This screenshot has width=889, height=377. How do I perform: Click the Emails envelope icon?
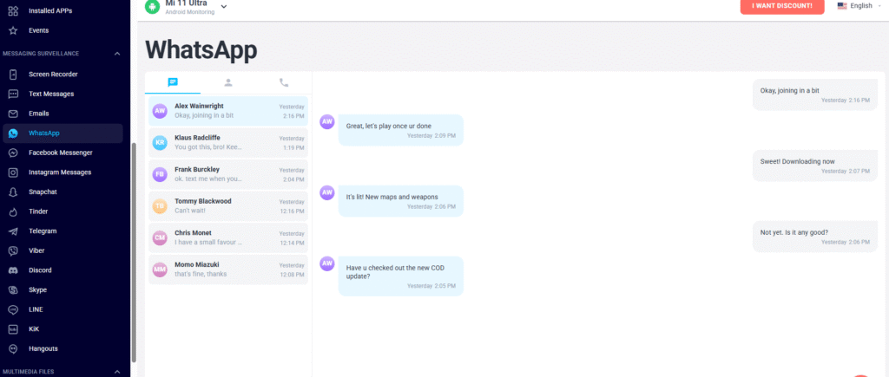(13, 114)
